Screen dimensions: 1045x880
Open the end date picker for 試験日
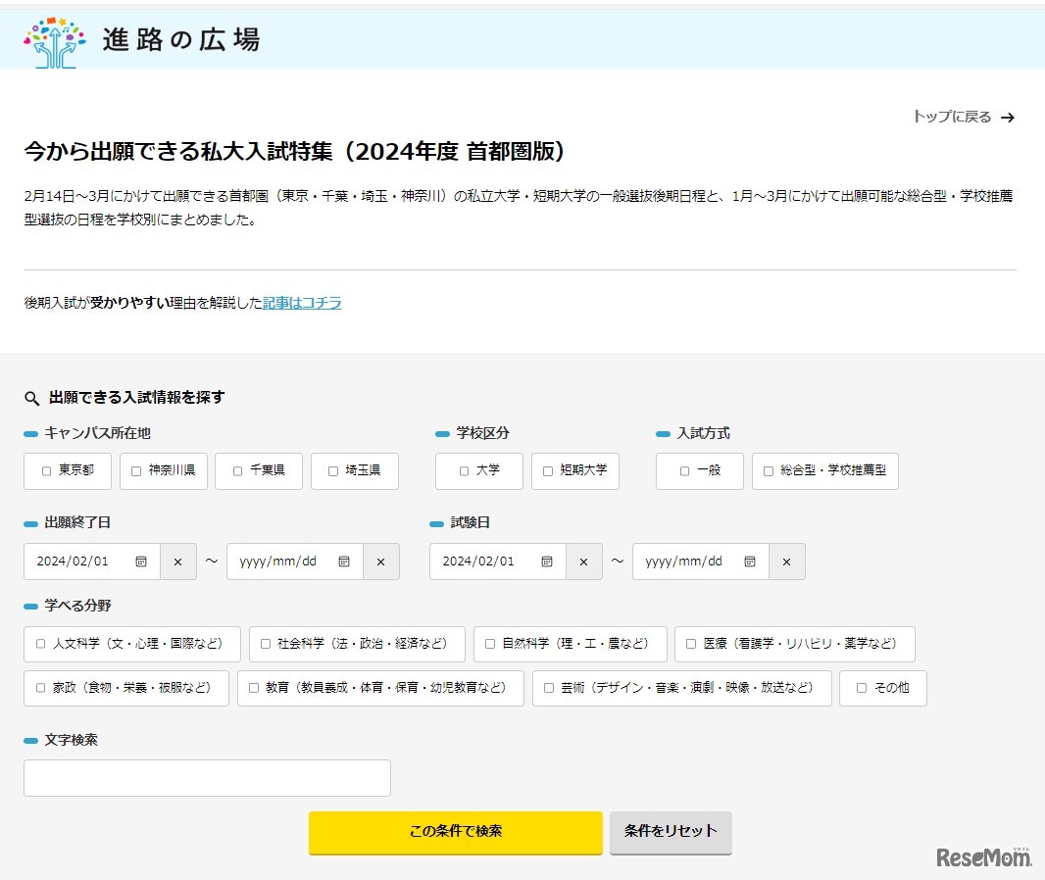[751, 562]
